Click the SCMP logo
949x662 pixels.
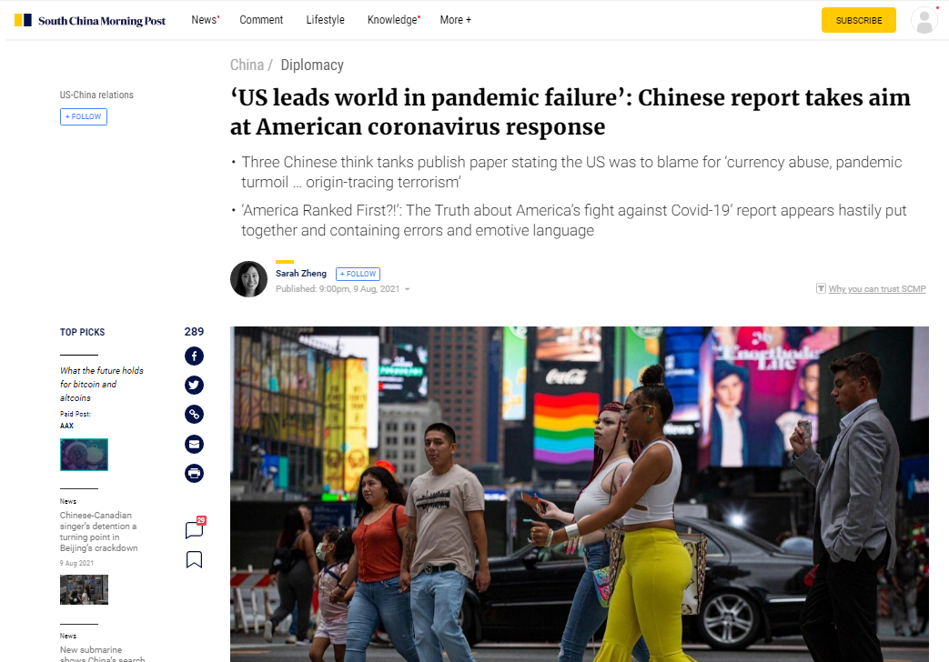90,21
